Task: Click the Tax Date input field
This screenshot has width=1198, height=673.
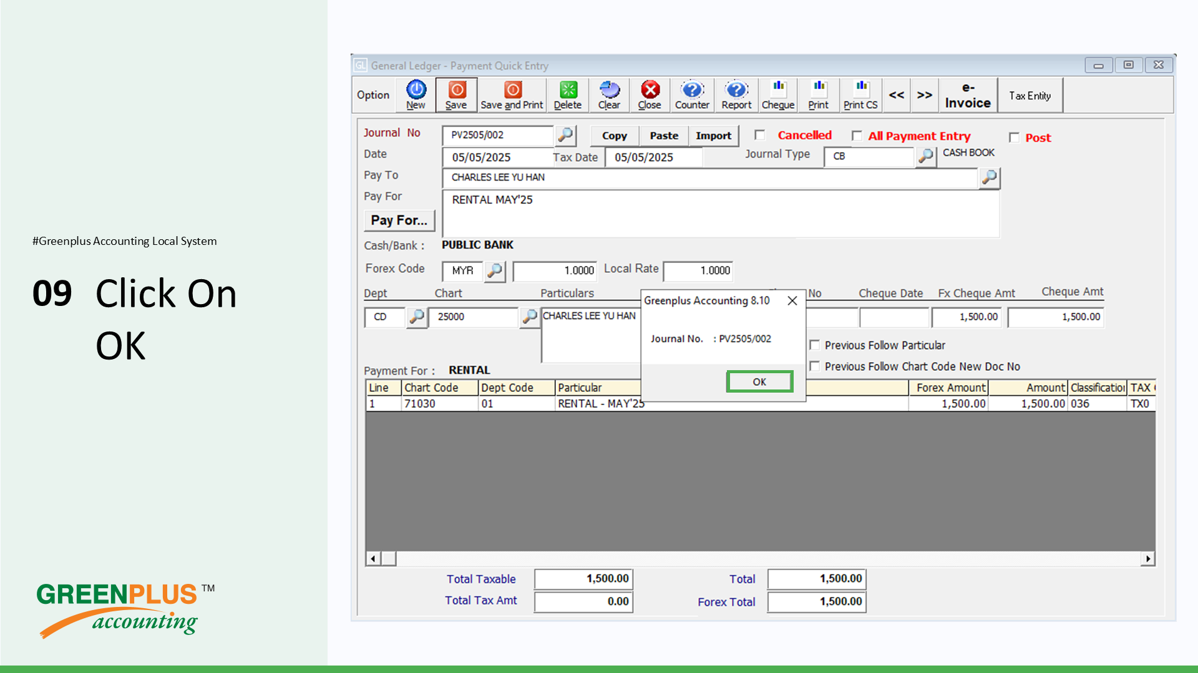Action: point(654,158)
